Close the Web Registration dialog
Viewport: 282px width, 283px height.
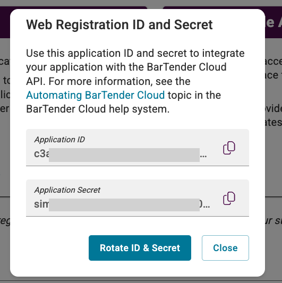click(225, 248)
